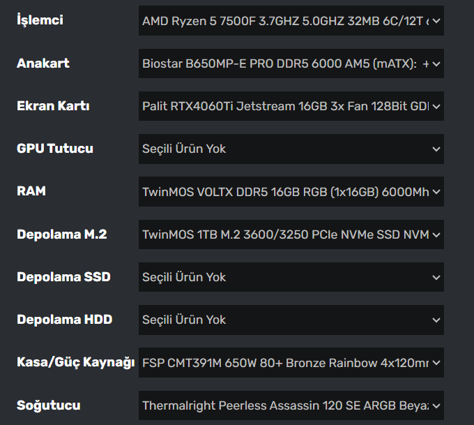The height and width of the screenshot is (425, 474).
Task: Click chevron arrow of Soğutucu dropdown
Action: pos(436,405)
